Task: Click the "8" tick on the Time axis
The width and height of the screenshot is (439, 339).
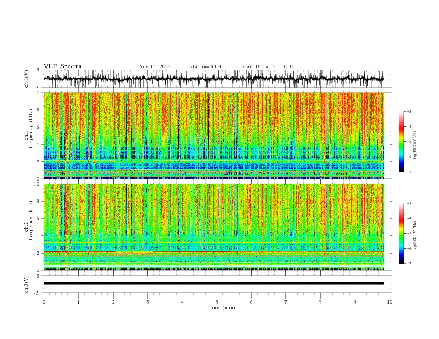Action: (320, 302)
